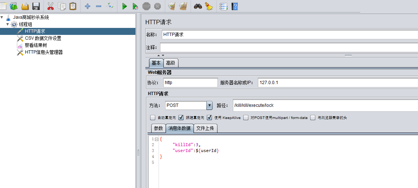
Task: Click the tree panel vertical divider handle
Action: coord(138,153)
